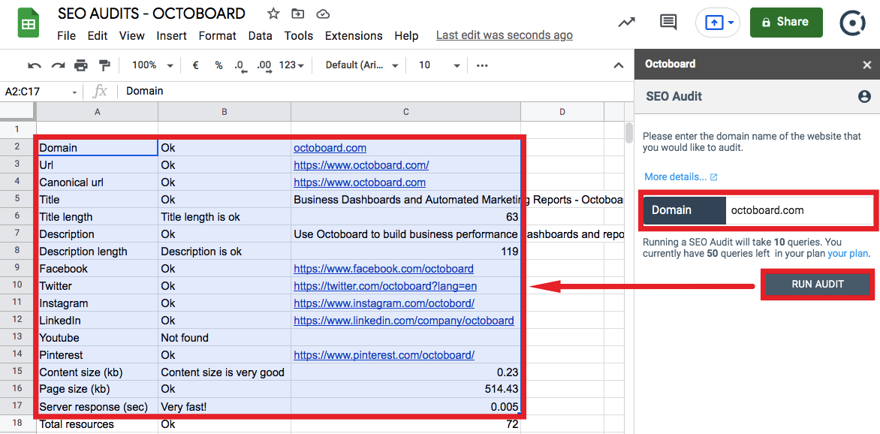Click the formula fx icon
Viewport: 880px width, 434px height.
tap(100, 91)
